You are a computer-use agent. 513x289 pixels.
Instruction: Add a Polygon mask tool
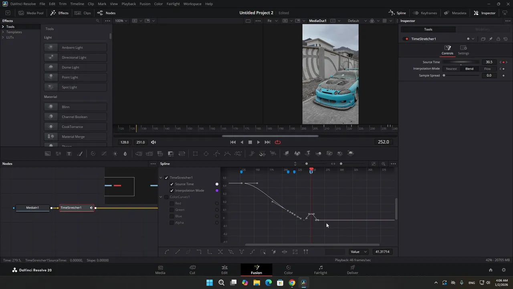click(217, 153)
